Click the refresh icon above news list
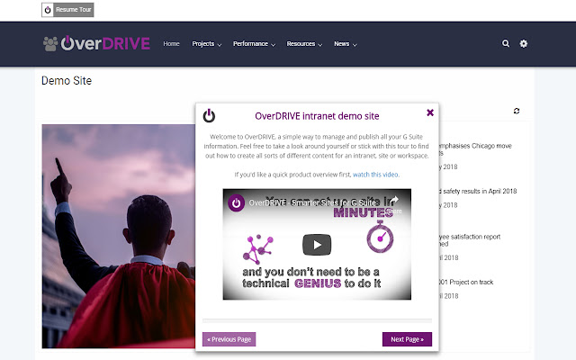The height and width of the screenshot is (360, 576). pyautogui.click(x=517, y=111)
